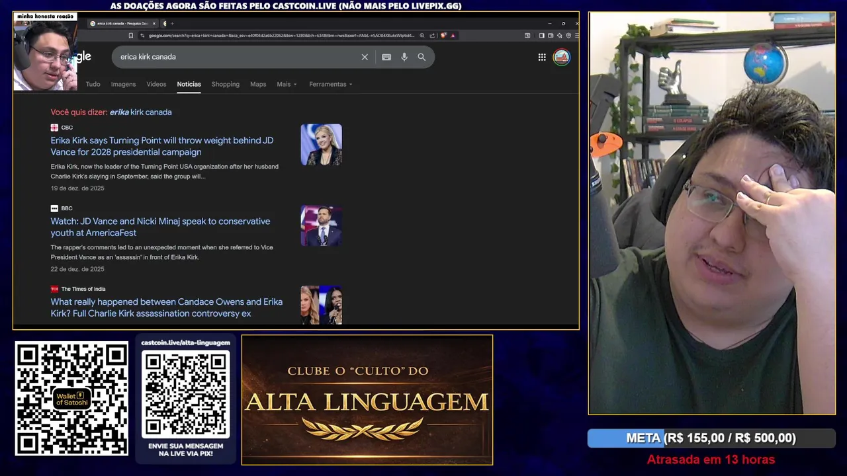This screenshot has height=476, width=847.
Task: Click the '22 de dez. de 2025' date
Action: 77,269
